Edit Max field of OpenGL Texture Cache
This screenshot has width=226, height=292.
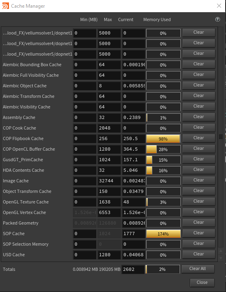coord(109,202)
